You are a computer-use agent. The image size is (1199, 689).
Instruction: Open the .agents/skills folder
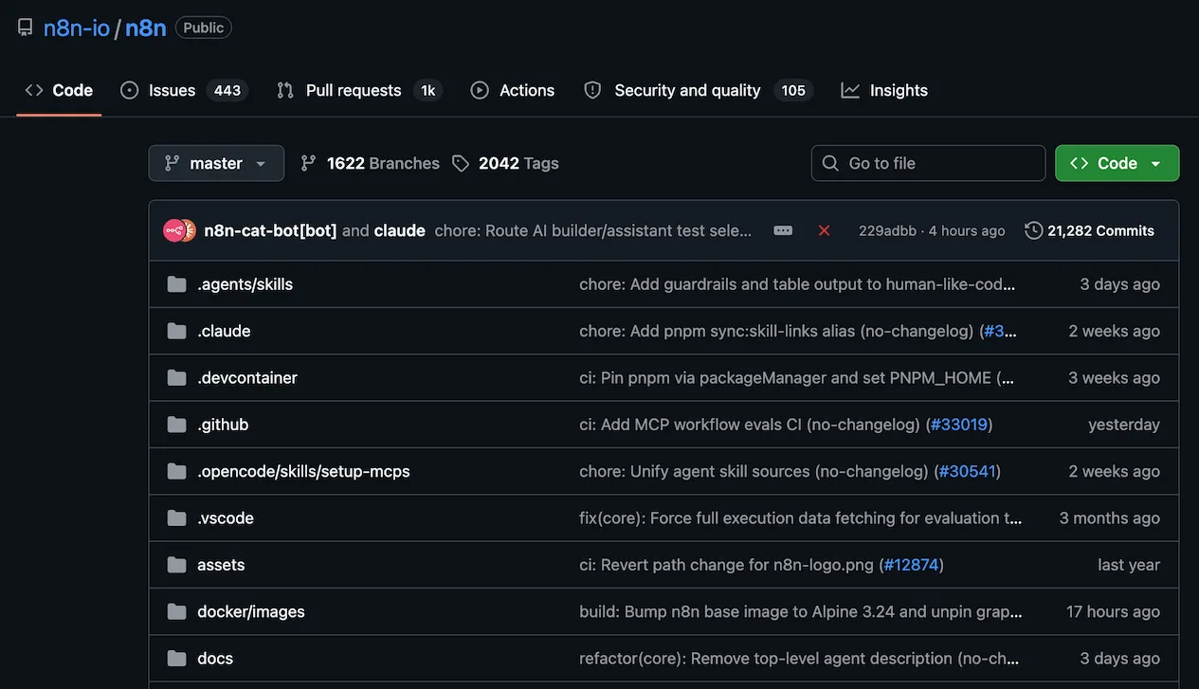[x=245, y=284]
